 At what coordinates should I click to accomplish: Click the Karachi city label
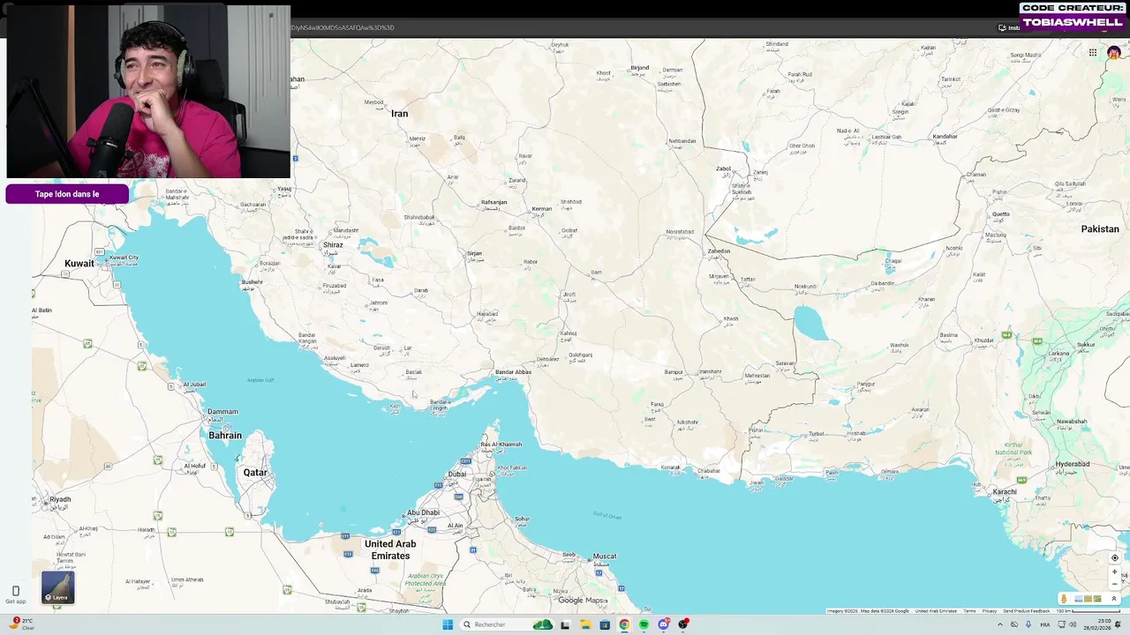coord(1005,491)
